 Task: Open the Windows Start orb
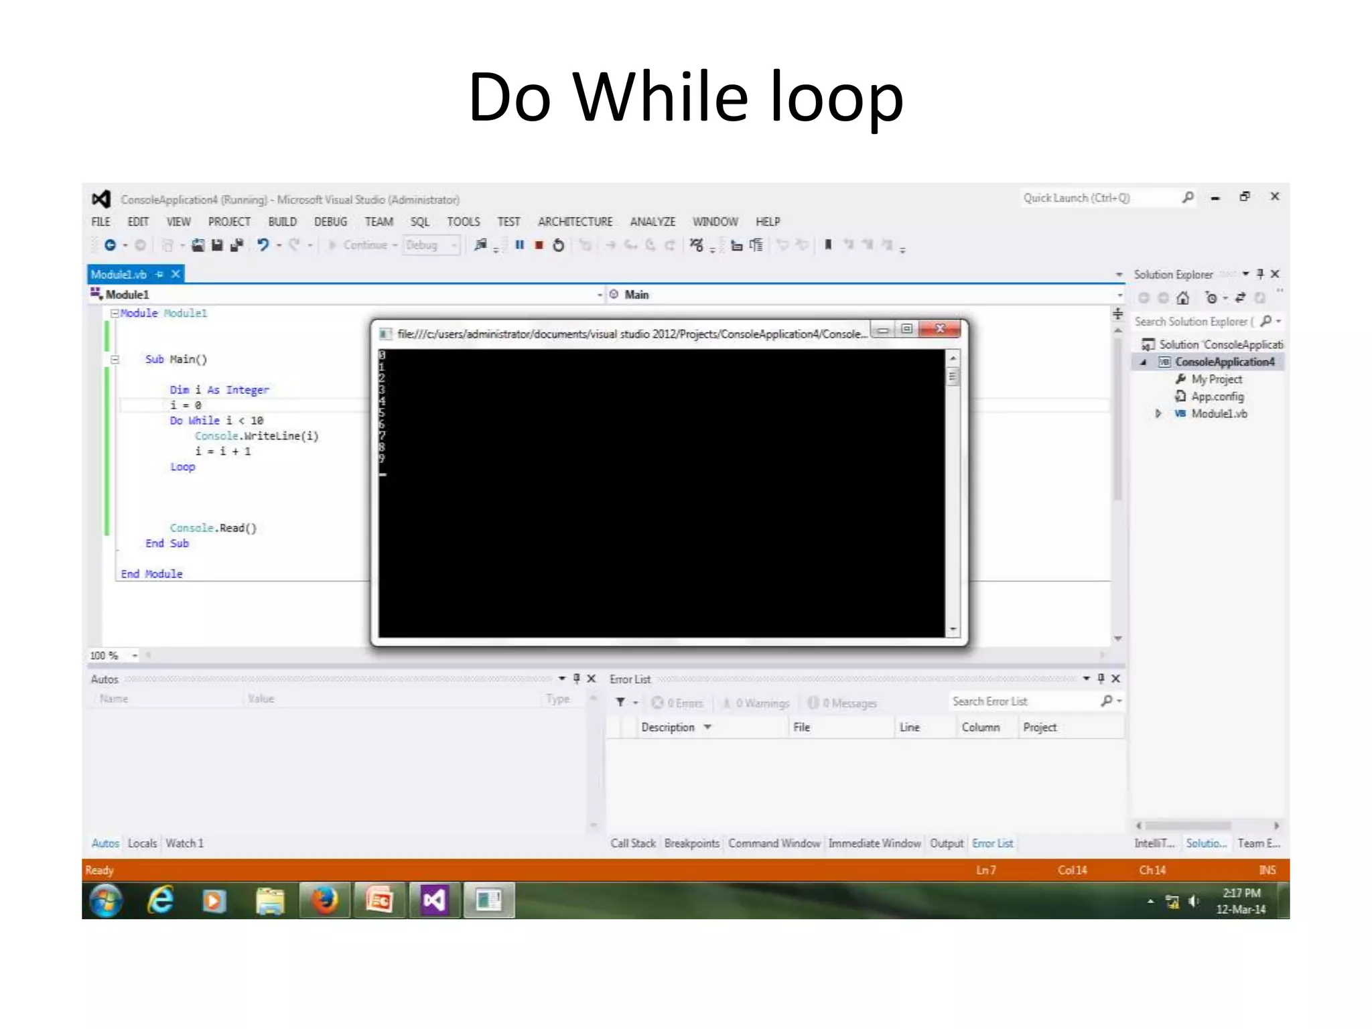tap(106, 900)
